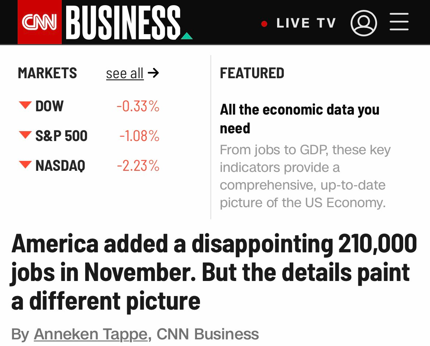430x346 pixels.
Task: Click the green triangle after BUSINESS
Action: pyautogui.click(x=187, y=36)
